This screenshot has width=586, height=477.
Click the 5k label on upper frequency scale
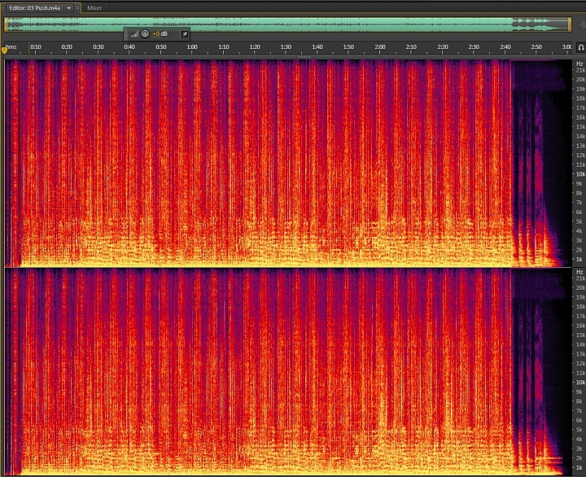point(579,221)
